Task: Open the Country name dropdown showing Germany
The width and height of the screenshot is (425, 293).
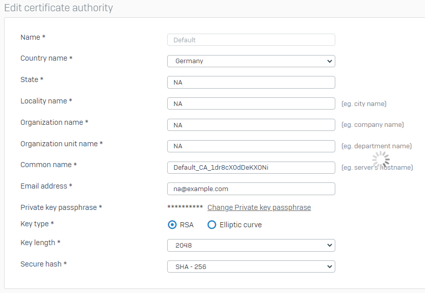Action: 251,61
